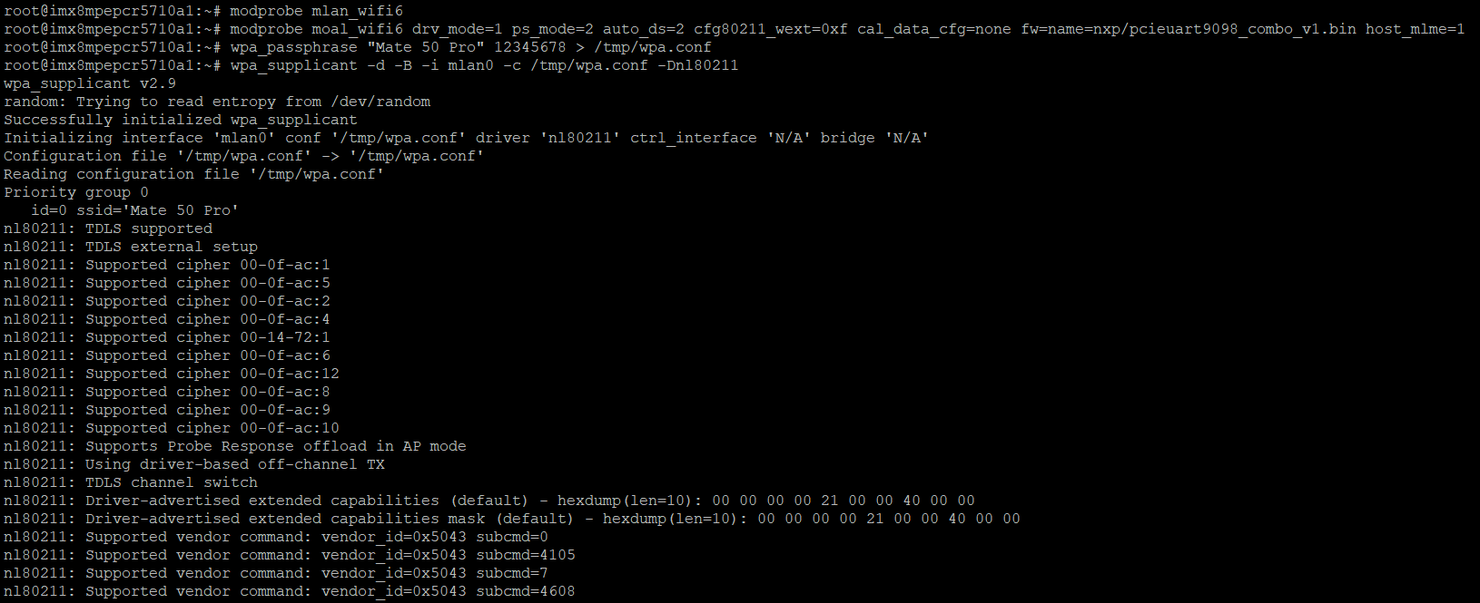The width and height of the screenshot is (1480, 603).
Task: Click the 'extended capabilities mask' hexdump line
Action: pos(511,519)
